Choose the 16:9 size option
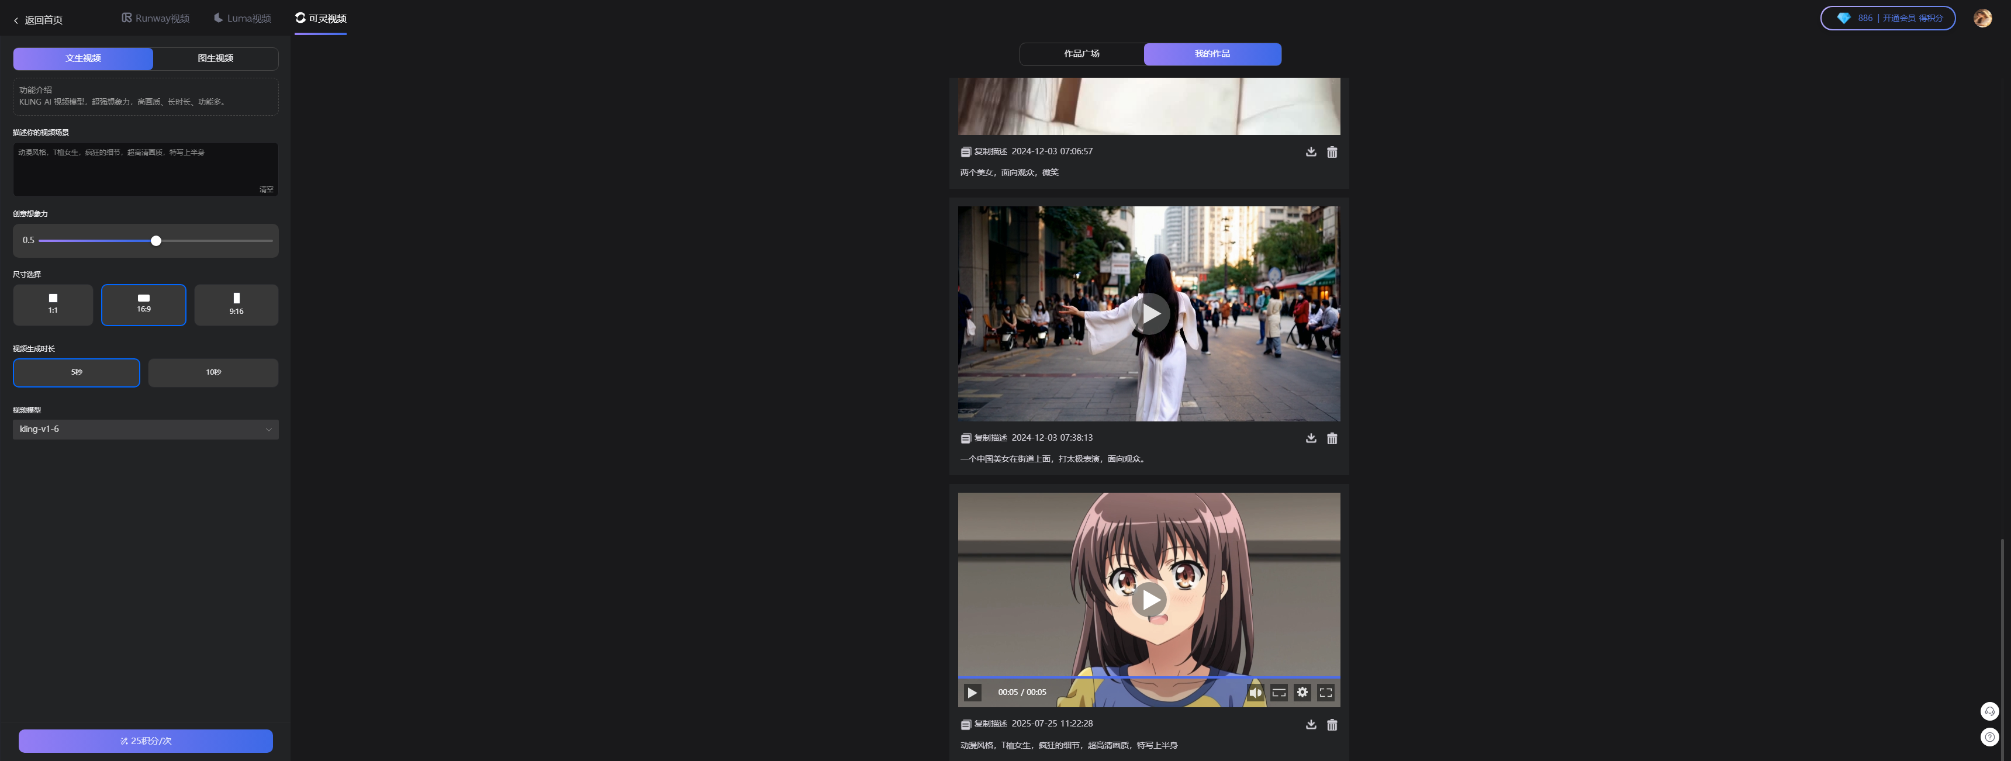This screenshot has width=2011, height=761. [144, 305]
